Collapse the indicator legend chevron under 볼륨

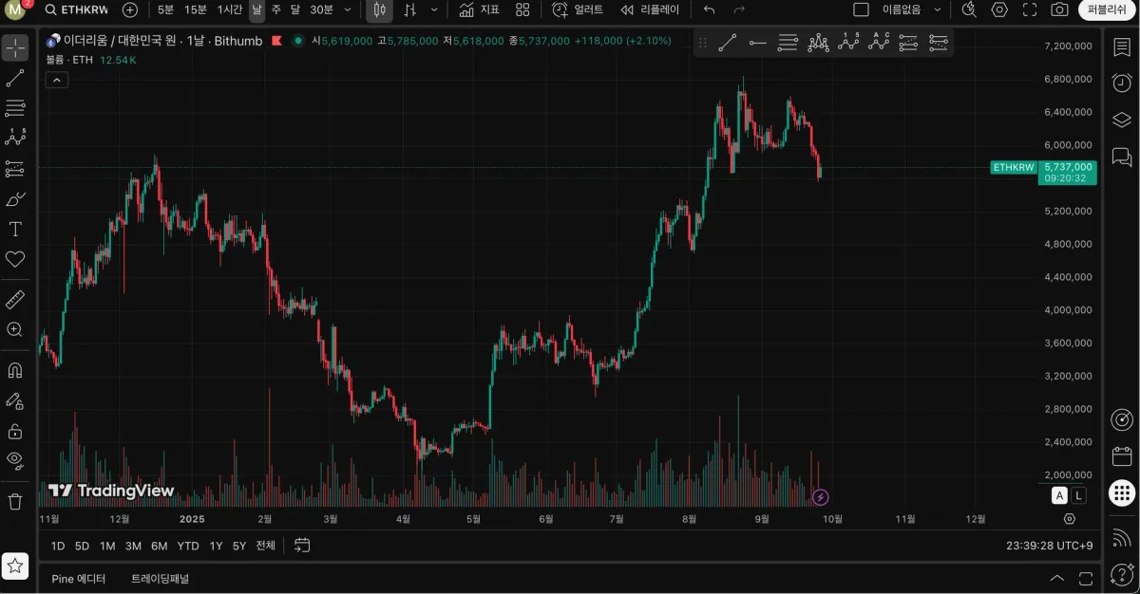[56, 80]
